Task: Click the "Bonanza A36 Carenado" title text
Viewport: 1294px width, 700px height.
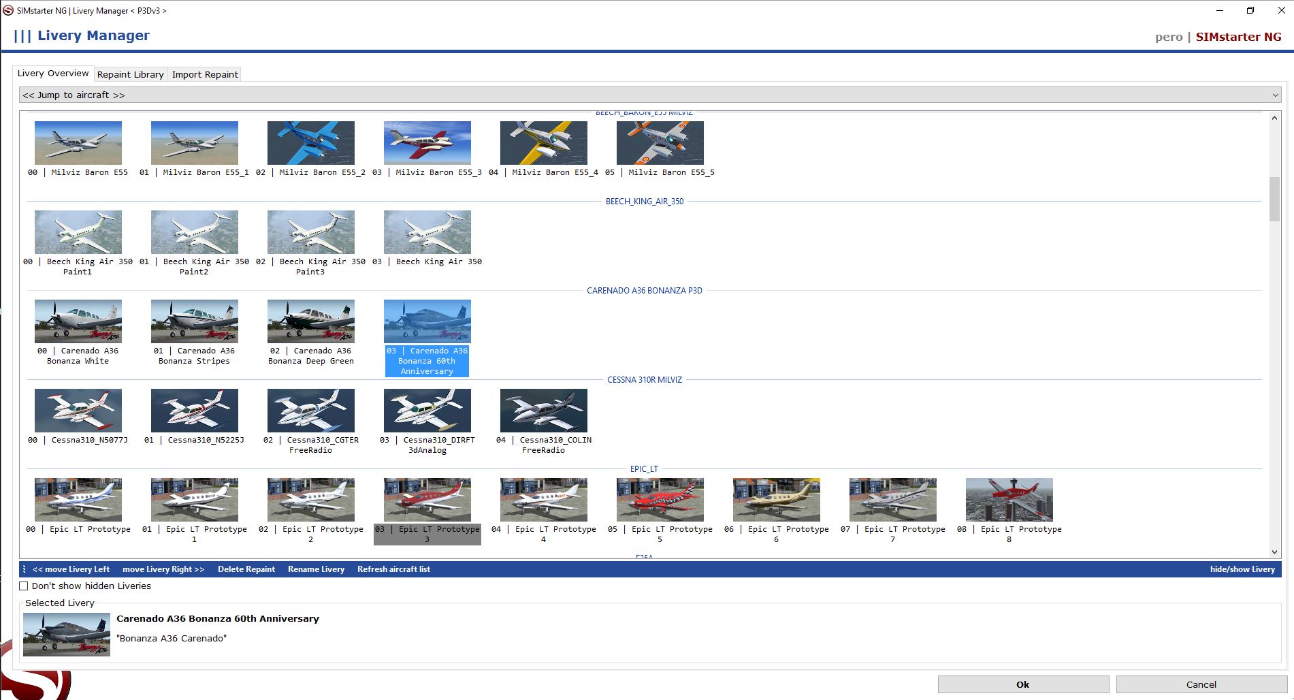Action: pyautogui.click(x=172, y=639)
